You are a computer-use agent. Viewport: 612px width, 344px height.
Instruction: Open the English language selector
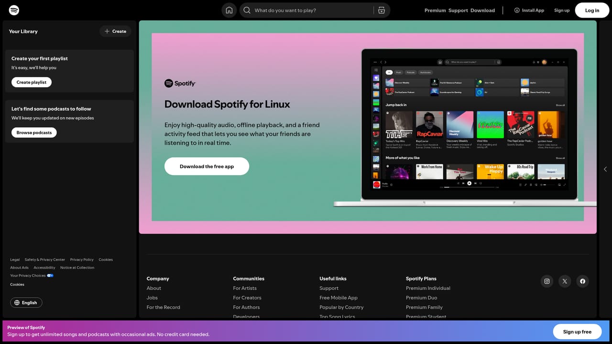(x=26, y=302)
